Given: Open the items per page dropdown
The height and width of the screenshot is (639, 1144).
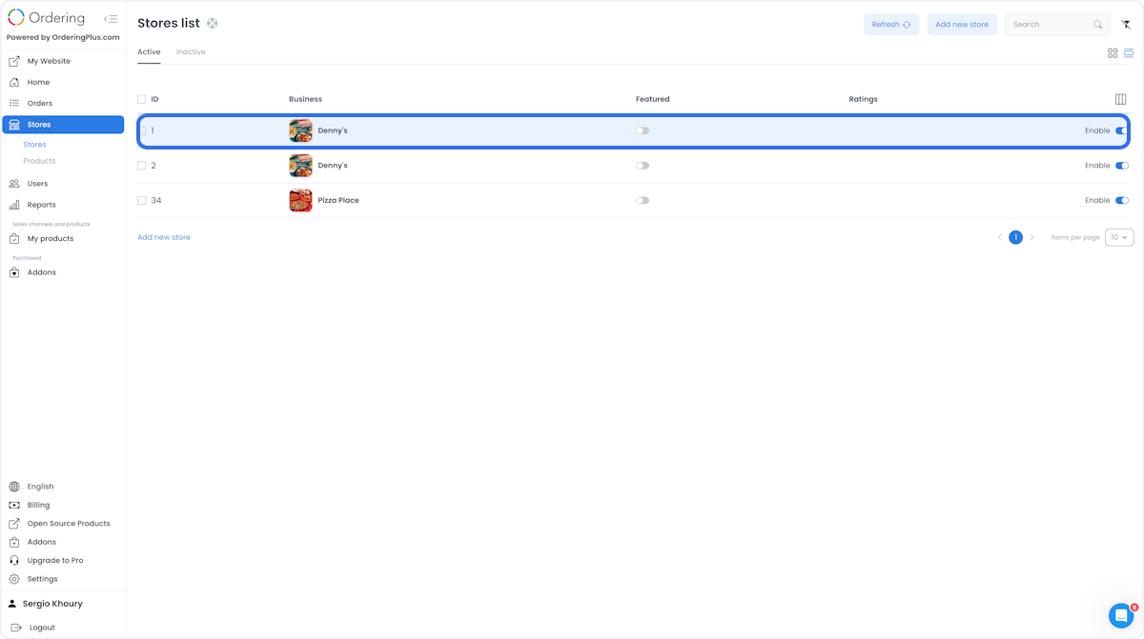Looking at the screenshot, I should 1119,237.
